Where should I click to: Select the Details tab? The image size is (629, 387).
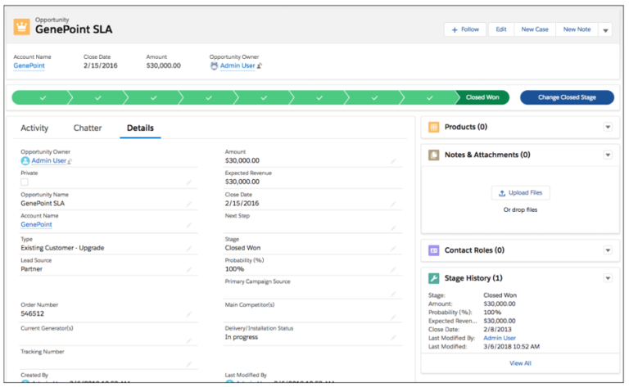tap(140, 128)
